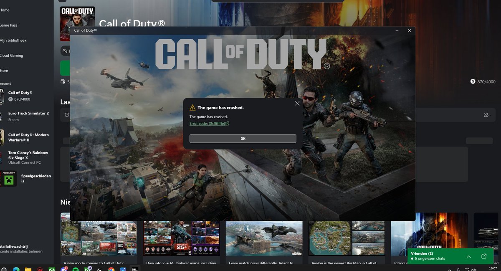
Task: Click the microphone tray icon
Action: coord(458,269)
